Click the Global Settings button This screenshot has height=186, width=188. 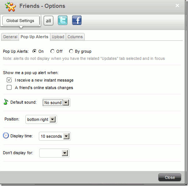(21, 21)
